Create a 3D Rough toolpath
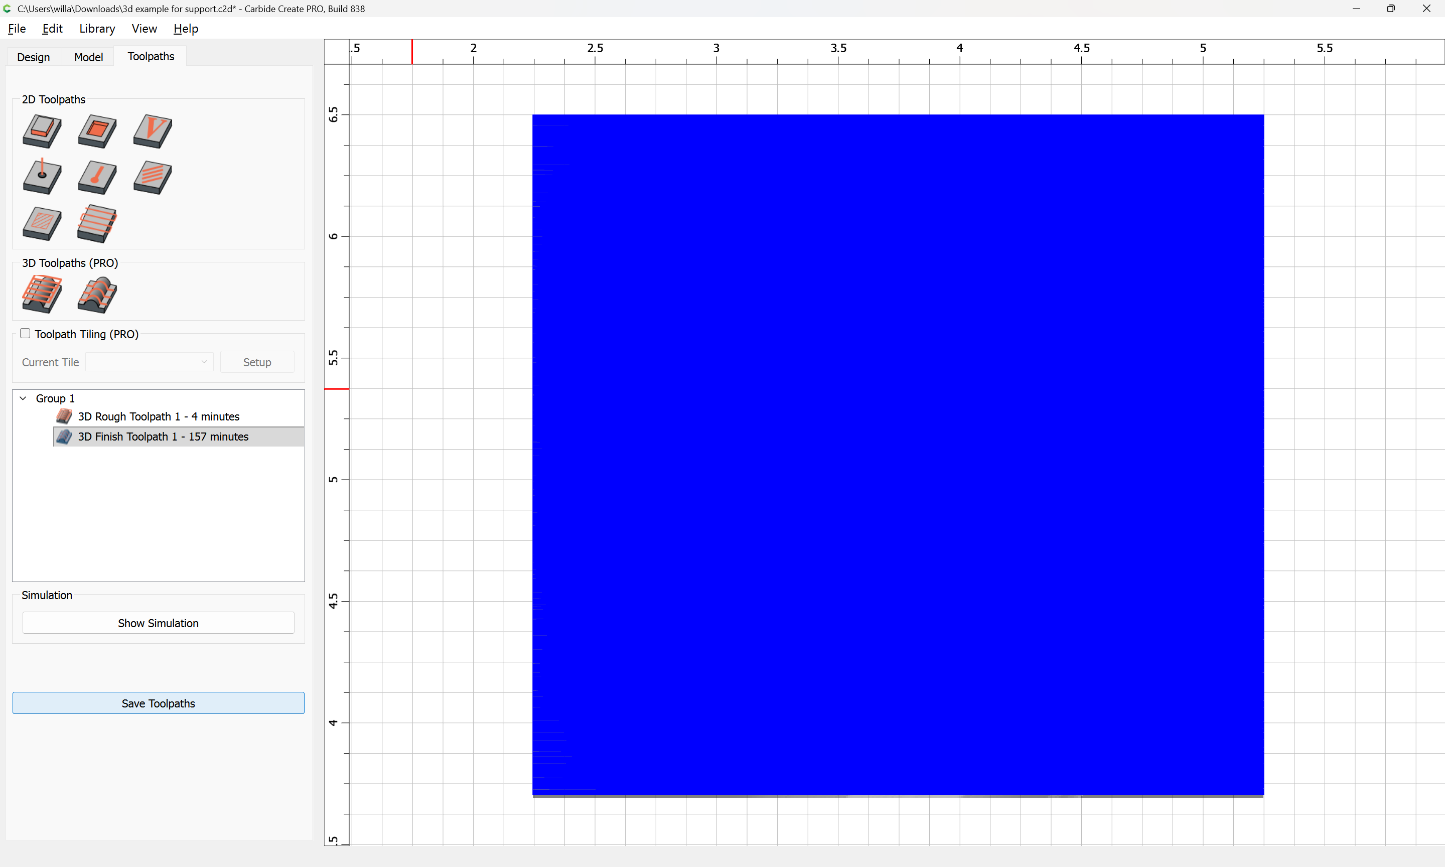1445x867 pixels. (x=42, y=294)
